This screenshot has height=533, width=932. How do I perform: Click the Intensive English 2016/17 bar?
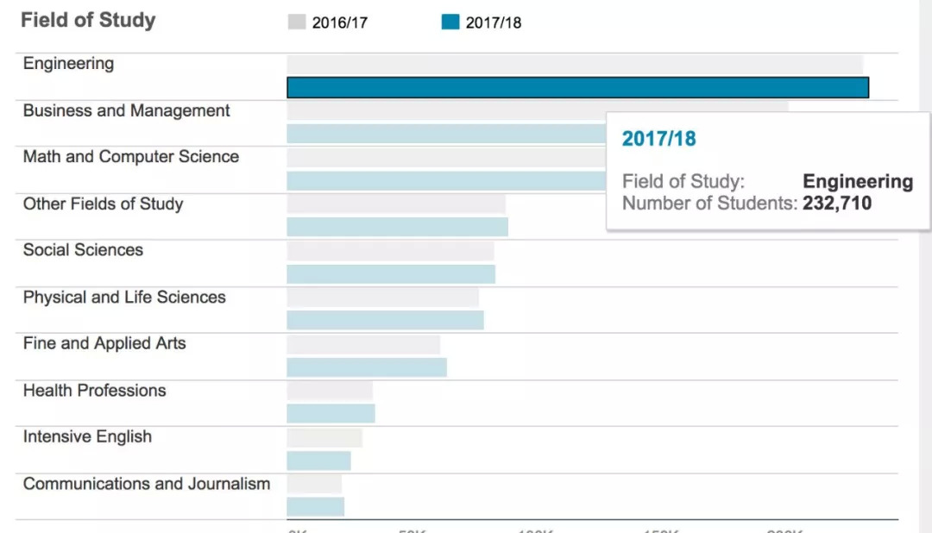324,437
